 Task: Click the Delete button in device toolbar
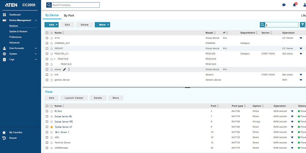pos(84,25)
